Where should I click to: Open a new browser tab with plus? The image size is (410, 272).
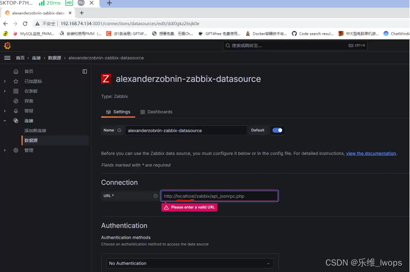[x=82, y=13]
